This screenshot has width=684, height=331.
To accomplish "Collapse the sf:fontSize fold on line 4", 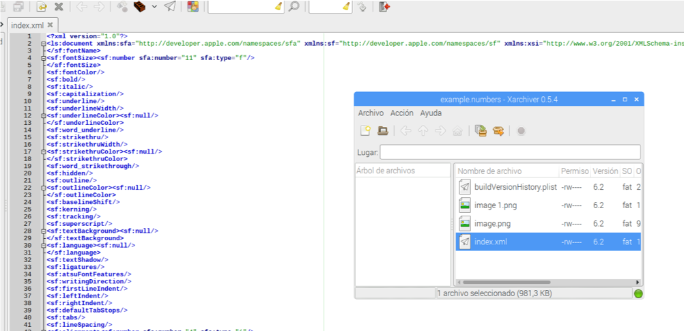I will pyautogui.click(x=43, y=58).
